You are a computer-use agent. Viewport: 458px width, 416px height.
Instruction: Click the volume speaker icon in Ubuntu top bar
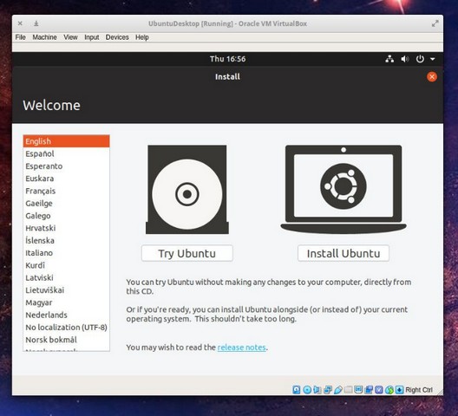pos(405,59)
